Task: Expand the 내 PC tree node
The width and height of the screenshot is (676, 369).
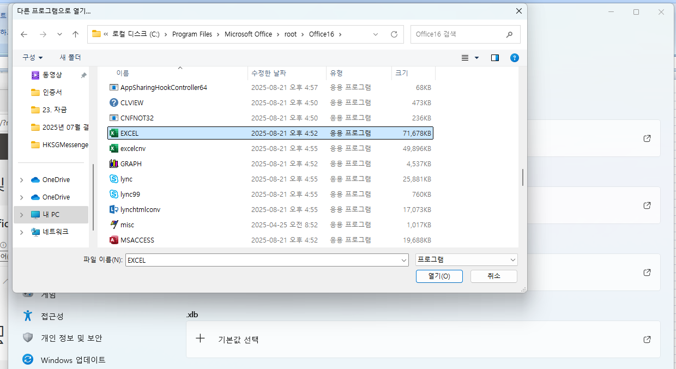Action: (x=21, y=215)
